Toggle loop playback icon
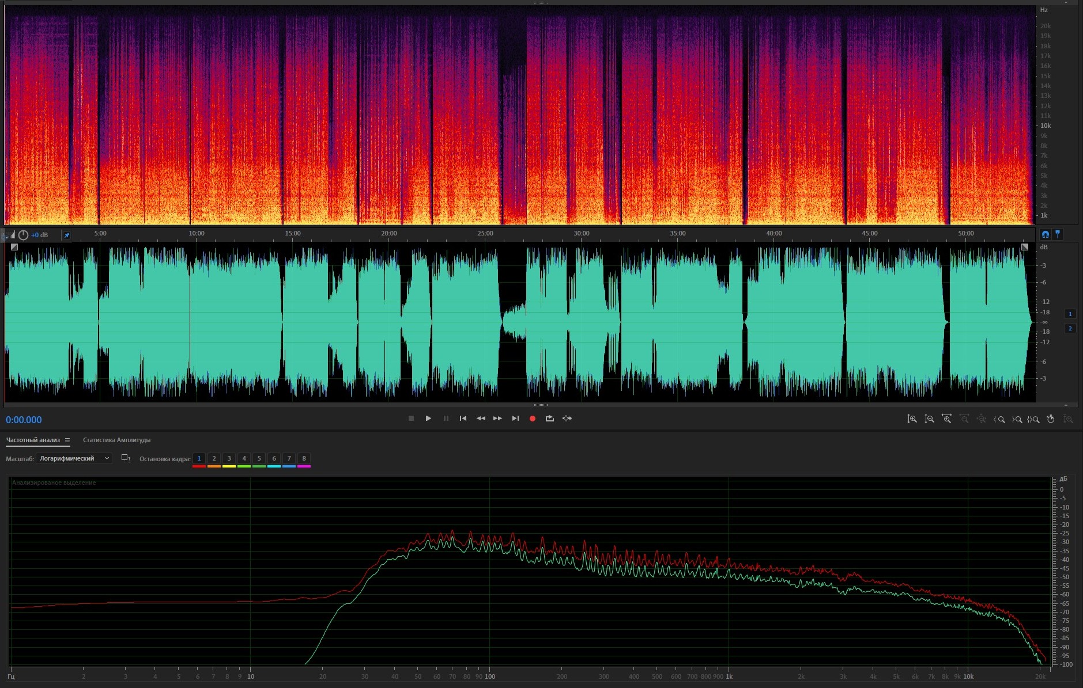The height and width of the screenshot is (688, 1083). click(x=550, y=419)
